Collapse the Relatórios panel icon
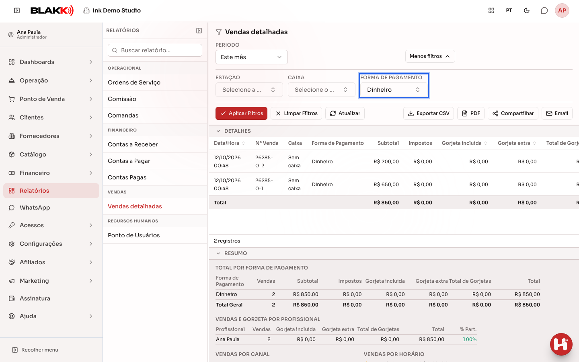 199,31
